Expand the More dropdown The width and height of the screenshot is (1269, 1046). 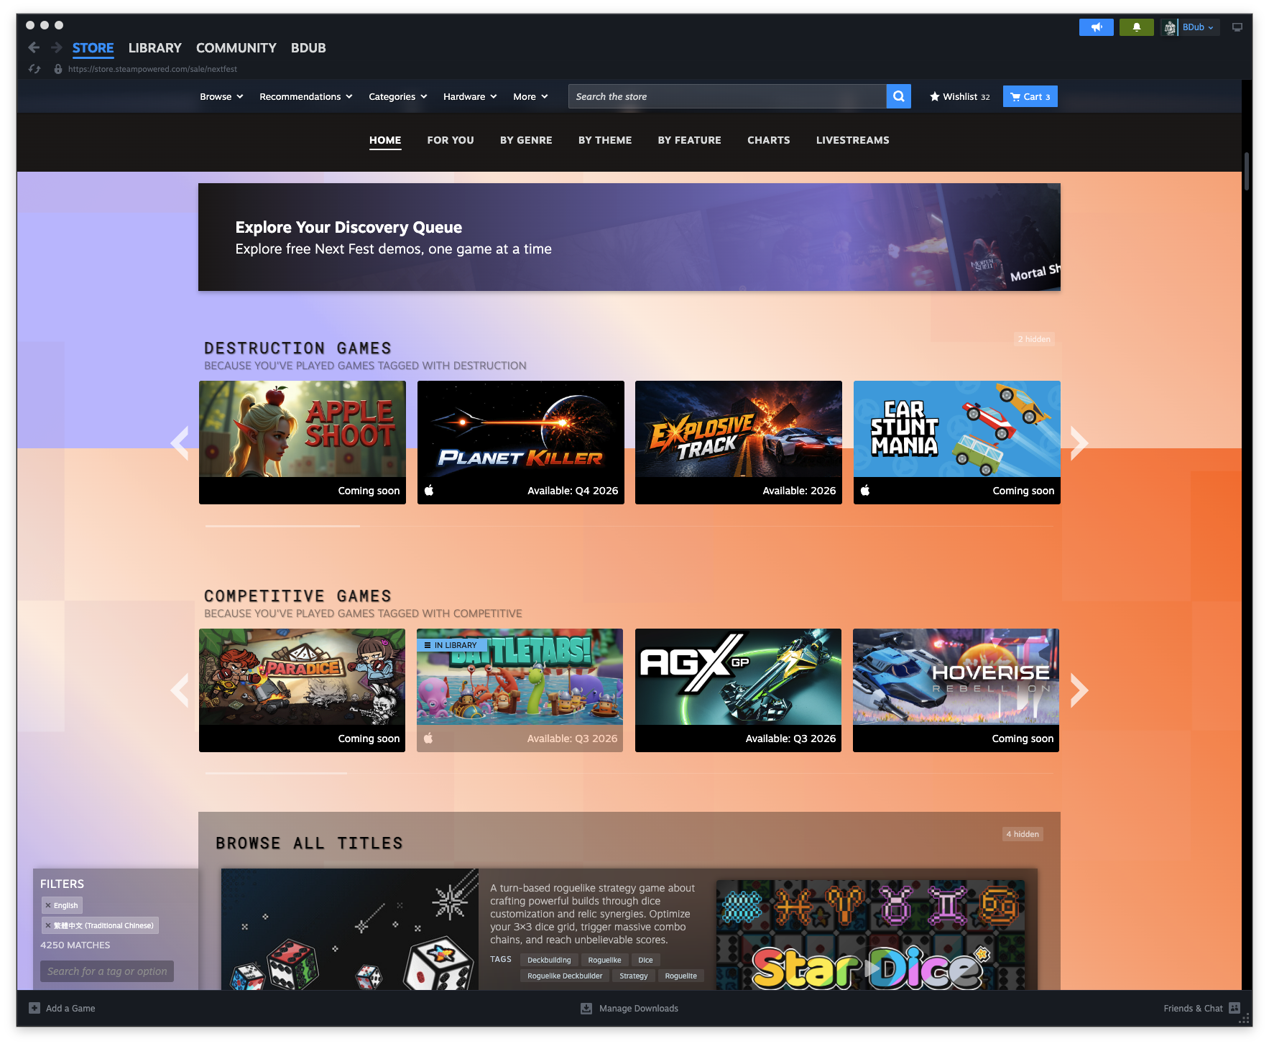pos(530,96)
